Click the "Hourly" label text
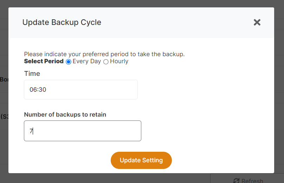The height and width of the screenshot is (183, 284). [119, 61]
